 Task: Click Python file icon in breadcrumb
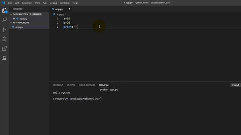pyautogui.click(x=54, y=14)
